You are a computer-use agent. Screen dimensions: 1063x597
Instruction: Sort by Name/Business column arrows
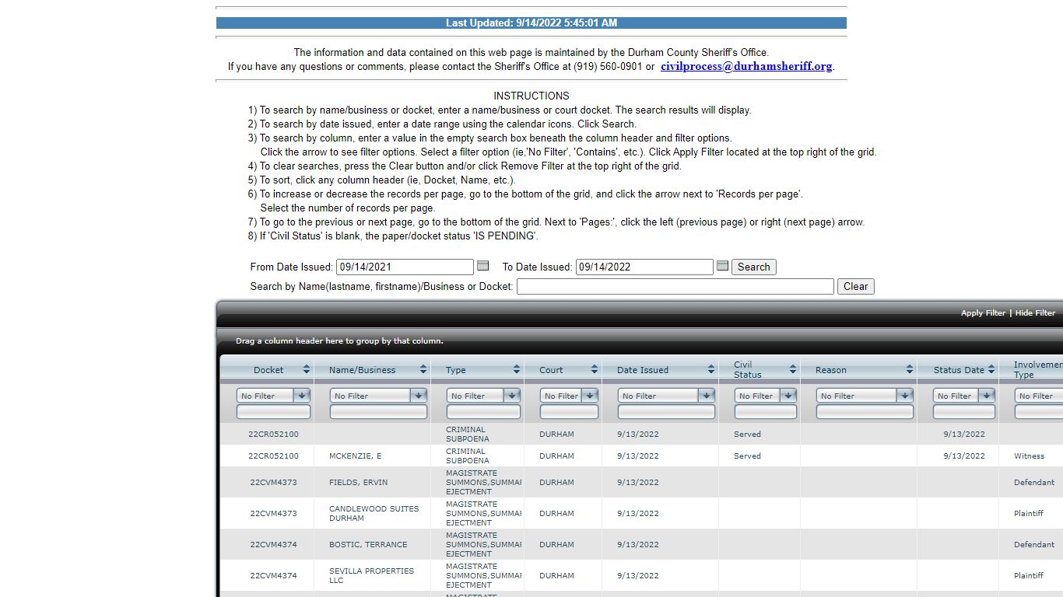coord(423,369)
